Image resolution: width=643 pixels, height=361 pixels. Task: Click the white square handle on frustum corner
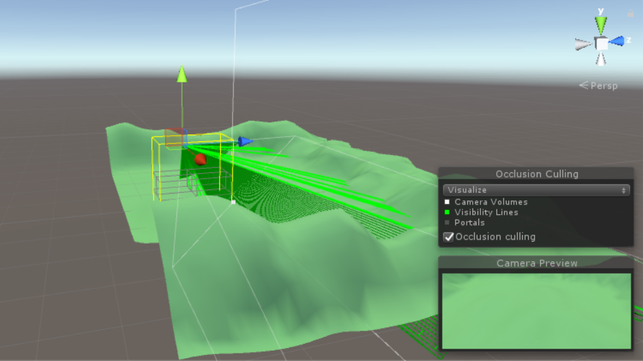(x=234, y=202)
